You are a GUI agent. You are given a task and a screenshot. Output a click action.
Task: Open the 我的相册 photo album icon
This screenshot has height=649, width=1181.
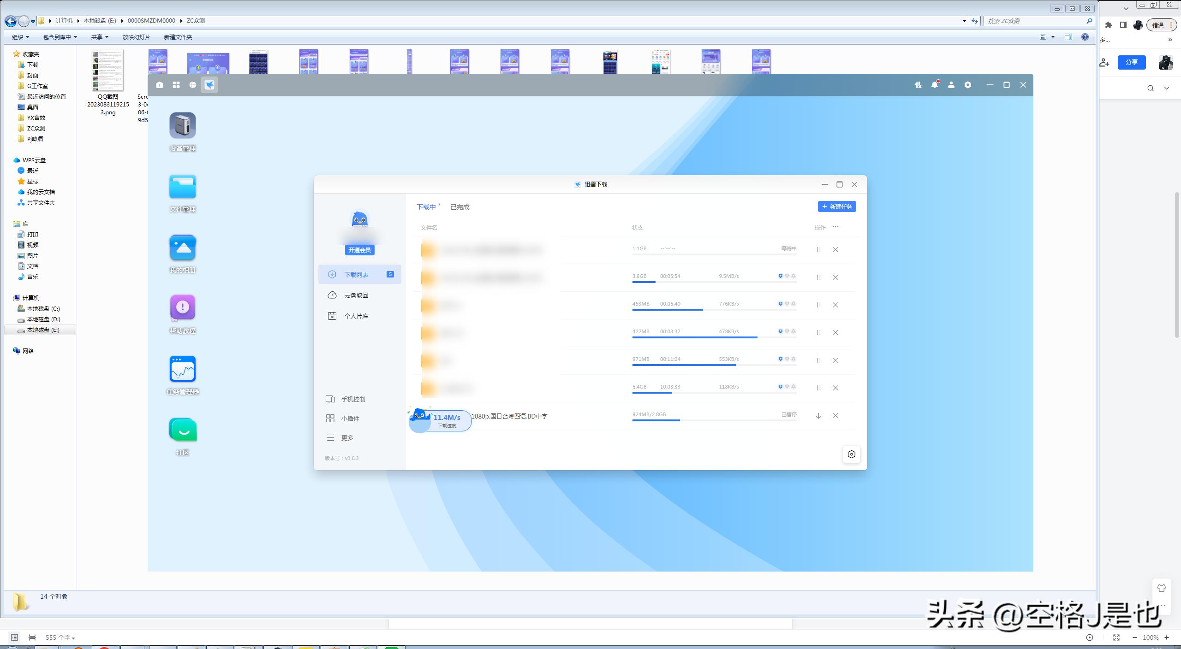(183, 248)
